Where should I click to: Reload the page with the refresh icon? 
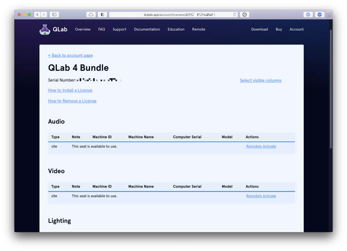235,15
